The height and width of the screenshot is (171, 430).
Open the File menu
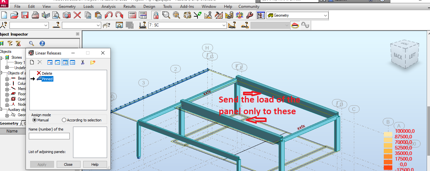coord(17,7)
